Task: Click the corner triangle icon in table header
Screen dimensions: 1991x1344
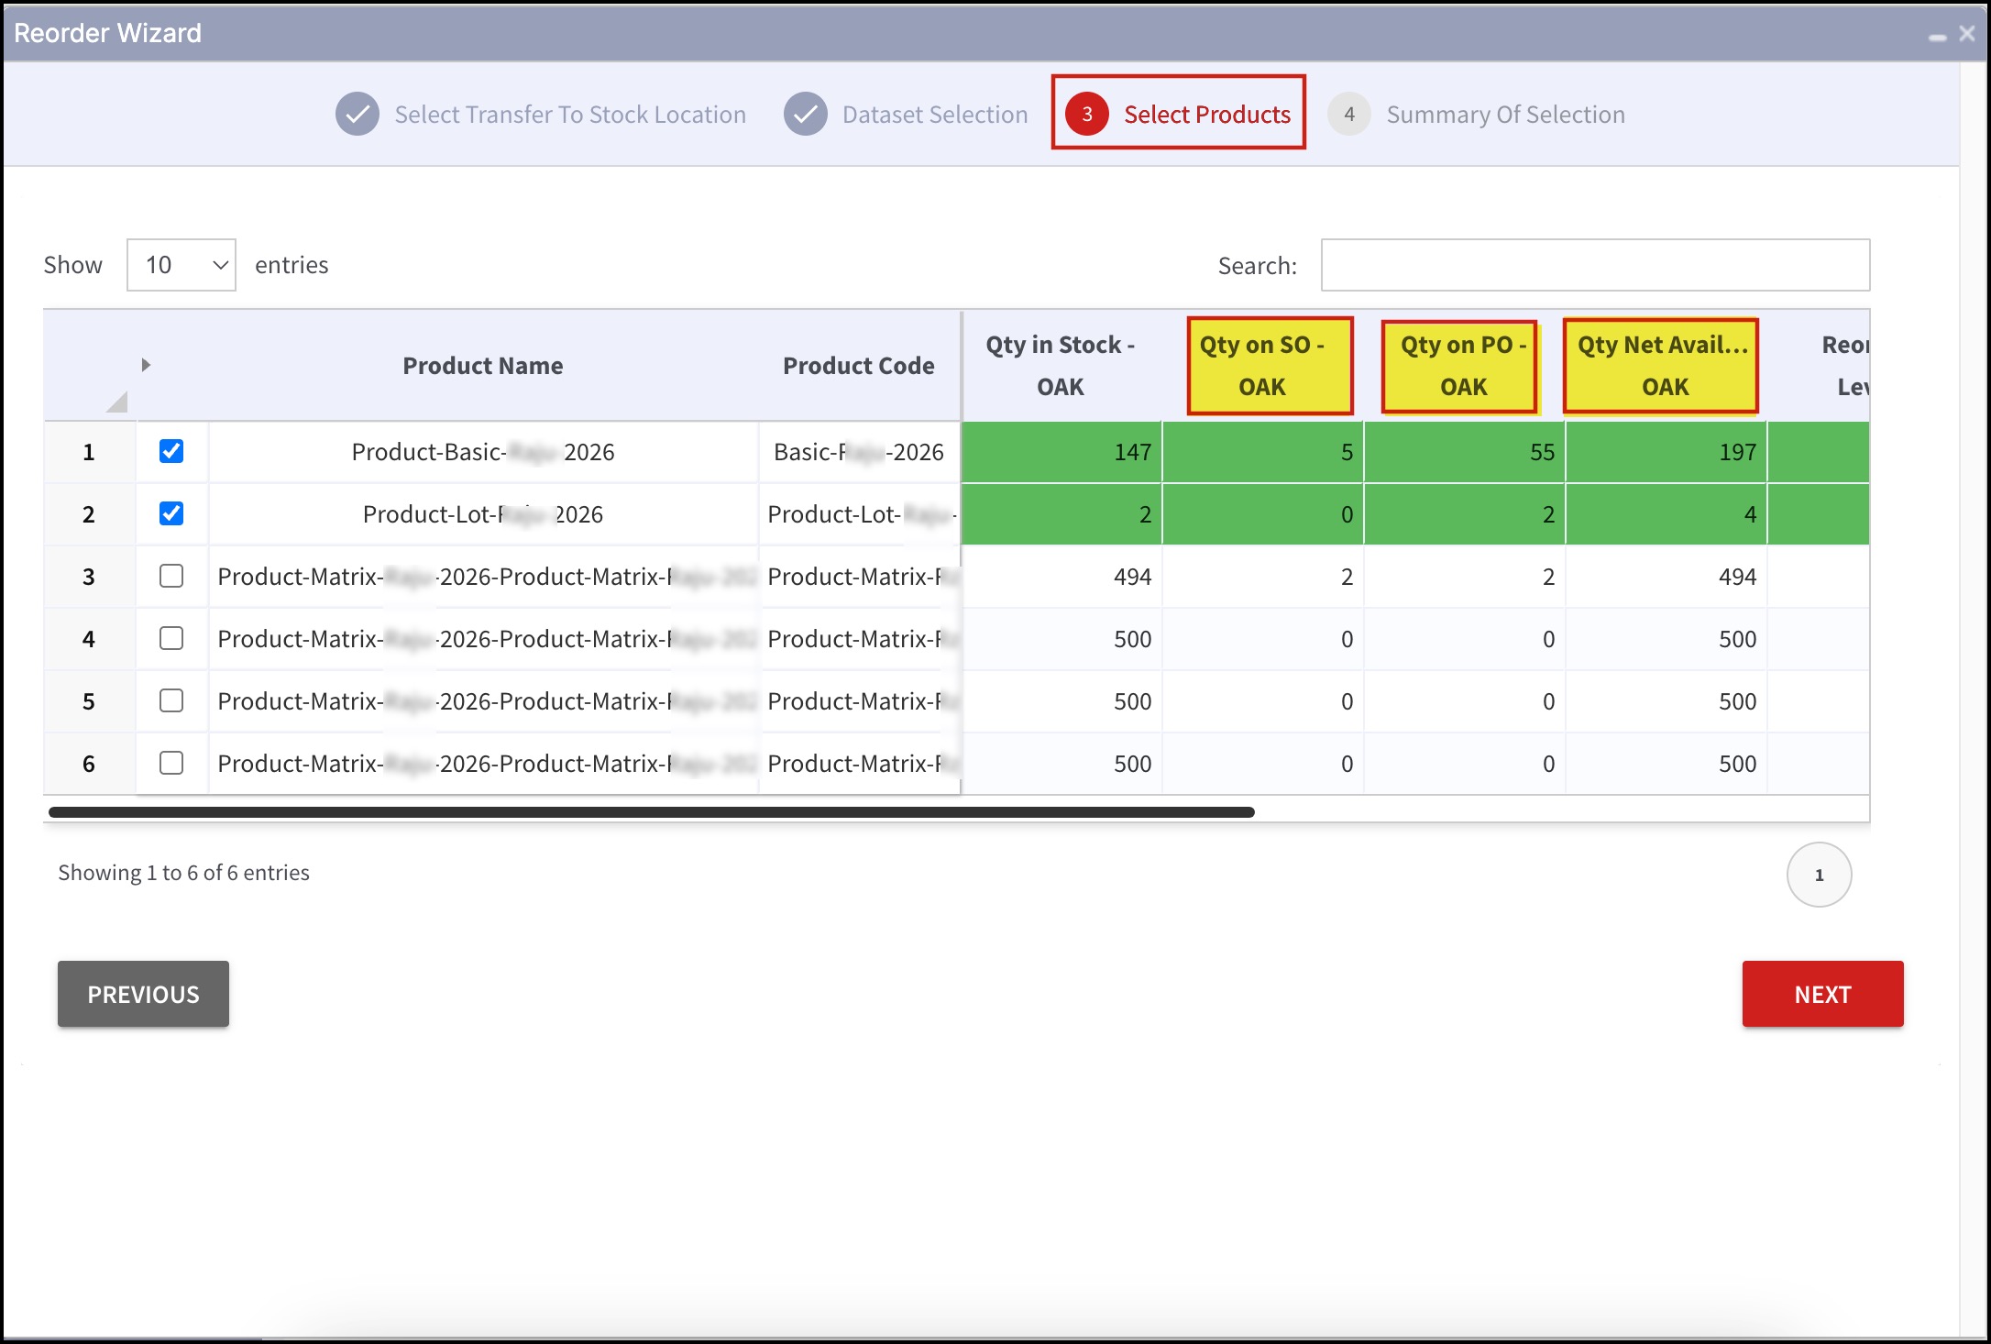Action: (116, 402)
